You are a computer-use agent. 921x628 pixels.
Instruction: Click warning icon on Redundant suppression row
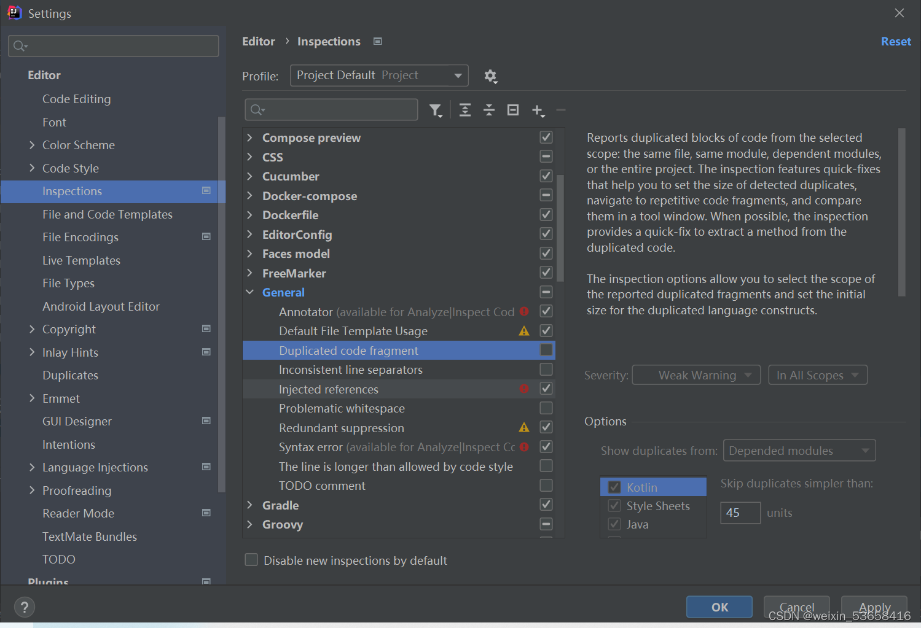click(x=524, y=427)
